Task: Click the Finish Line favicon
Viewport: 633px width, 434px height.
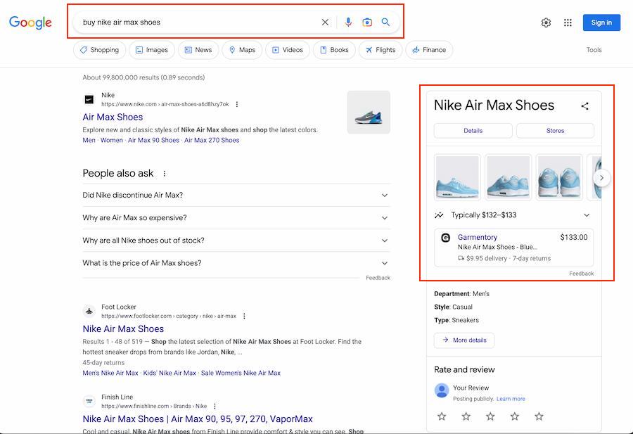Action: tap(89, 402)
